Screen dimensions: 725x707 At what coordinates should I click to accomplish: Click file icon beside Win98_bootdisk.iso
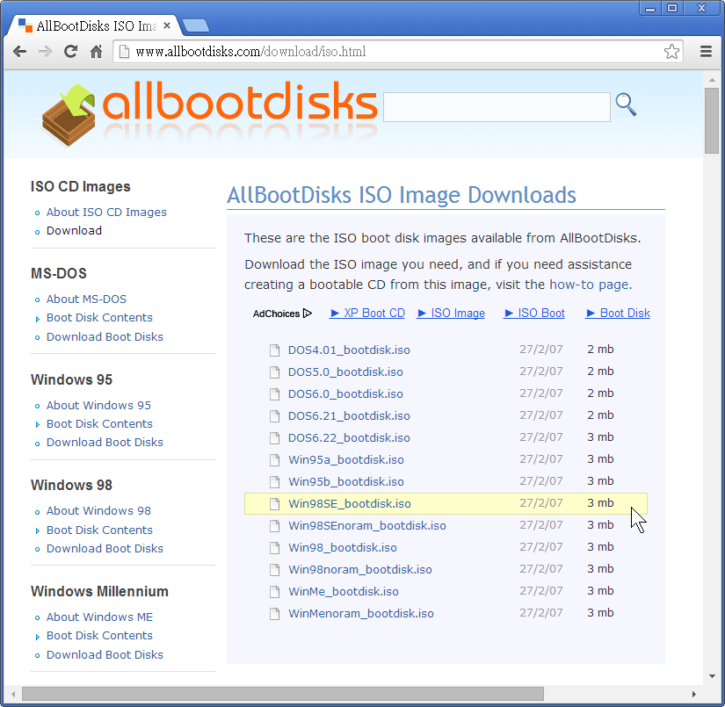pyautogui.click(x=275, y=547)
